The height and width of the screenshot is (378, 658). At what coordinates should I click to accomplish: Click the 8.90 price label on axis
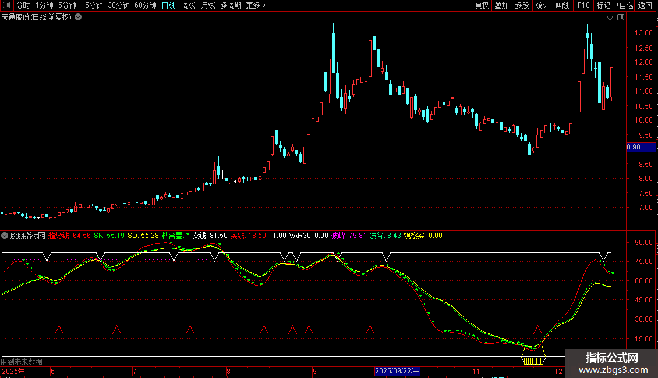[641, 147]
